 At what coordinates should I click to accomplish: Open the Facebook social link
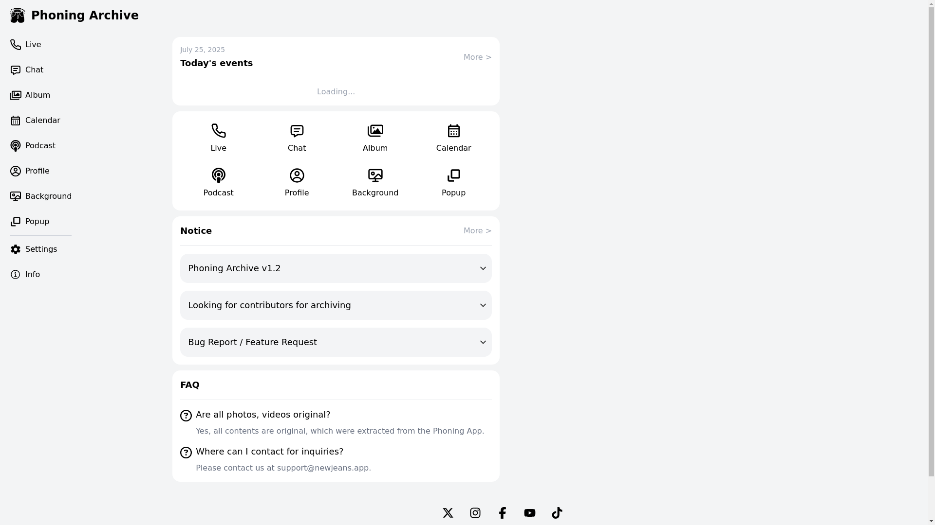tap(503, 513)
